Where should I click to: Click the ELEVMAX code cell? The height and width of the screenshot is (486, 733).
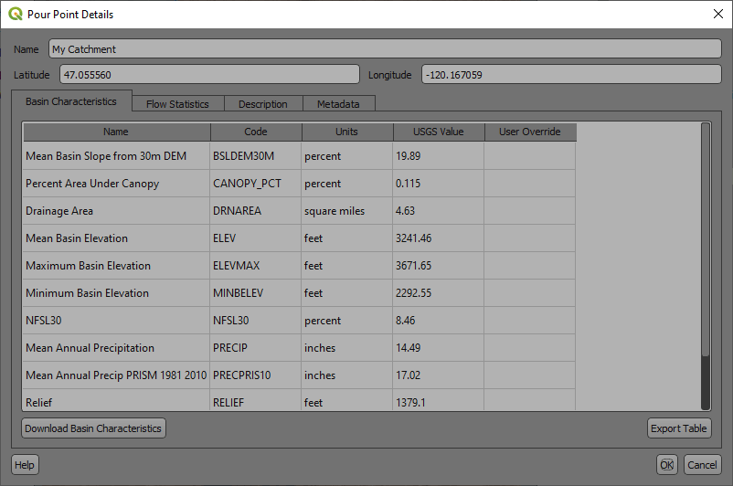click(256, 266)
